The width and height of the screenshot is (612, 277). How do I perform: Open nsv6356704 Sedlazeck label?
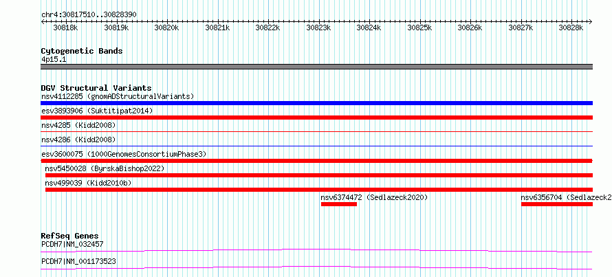(567, 197)
